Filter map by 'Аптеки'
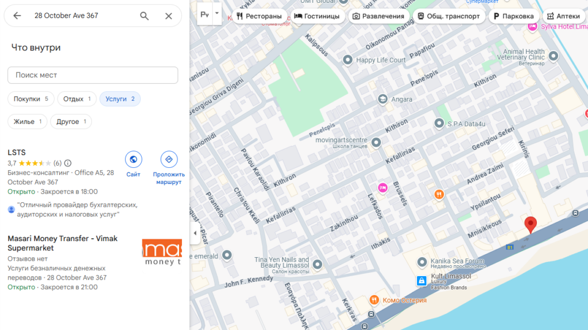Screen dimensions: 588x330 coord(564,16)
